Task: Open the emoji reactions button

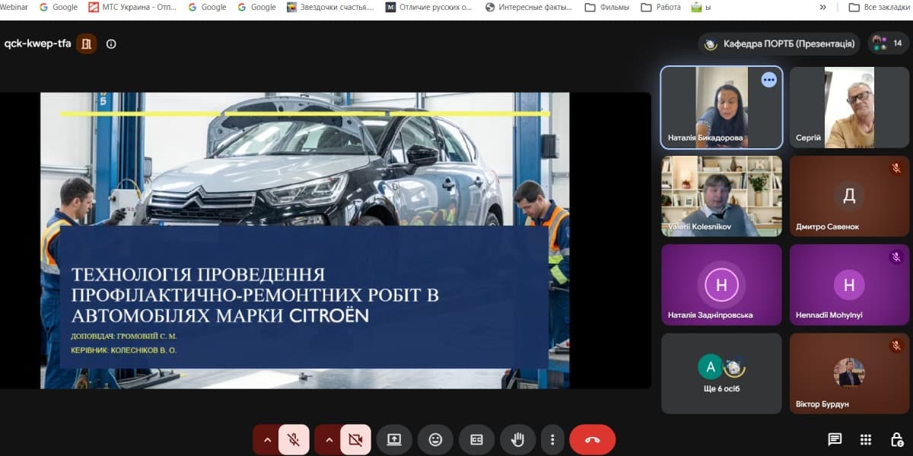Action: click(435, 439)
